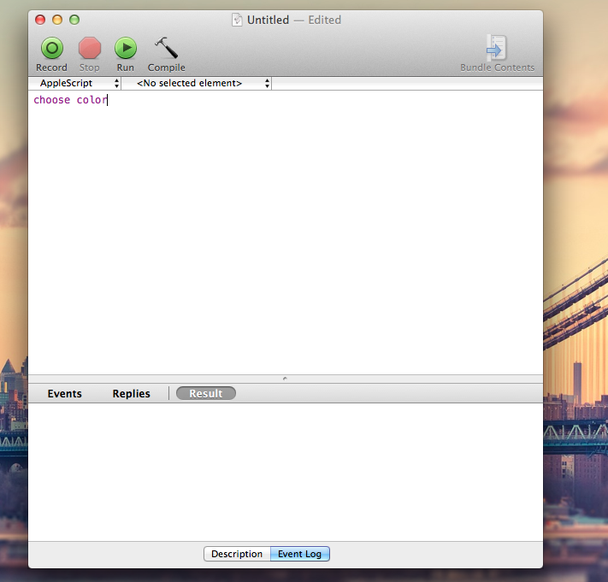608x582 pixels.
Task: Click the pane splitter handle above Events
Action: point(285,379)
